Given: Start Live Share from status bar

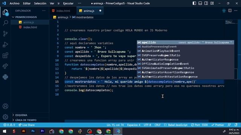Looking at the screenshot, I should coord(26,125).
